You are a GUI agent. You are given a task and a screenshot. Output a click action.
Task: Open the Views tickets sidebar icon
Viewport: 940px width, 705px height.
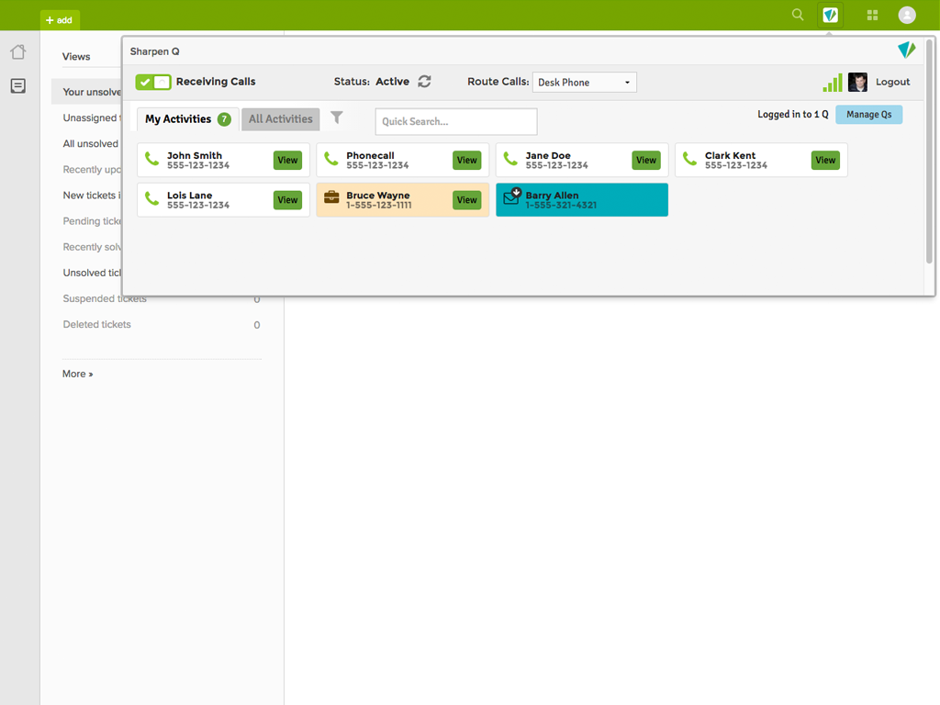(x=18, y=86)
